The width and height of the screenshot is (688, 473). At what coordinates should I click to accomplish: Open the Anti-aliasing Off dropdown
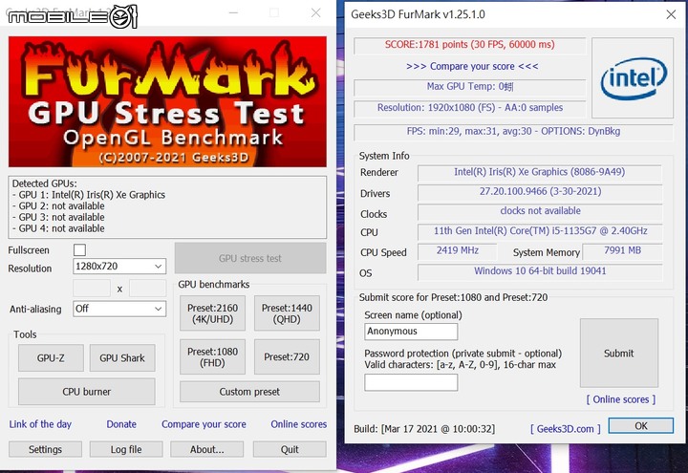click(x=119, y=309)
